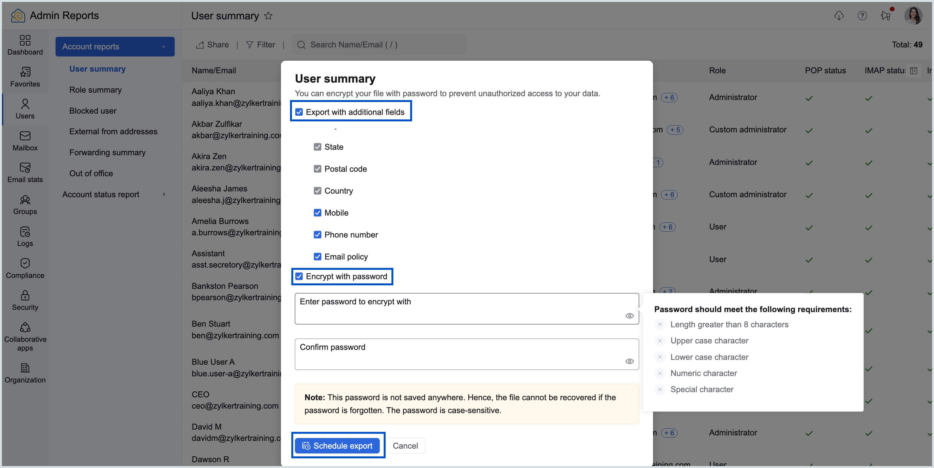Open the Groups section
The height and width of the screenshot is (468, 934).
click(x=25, y=204)
